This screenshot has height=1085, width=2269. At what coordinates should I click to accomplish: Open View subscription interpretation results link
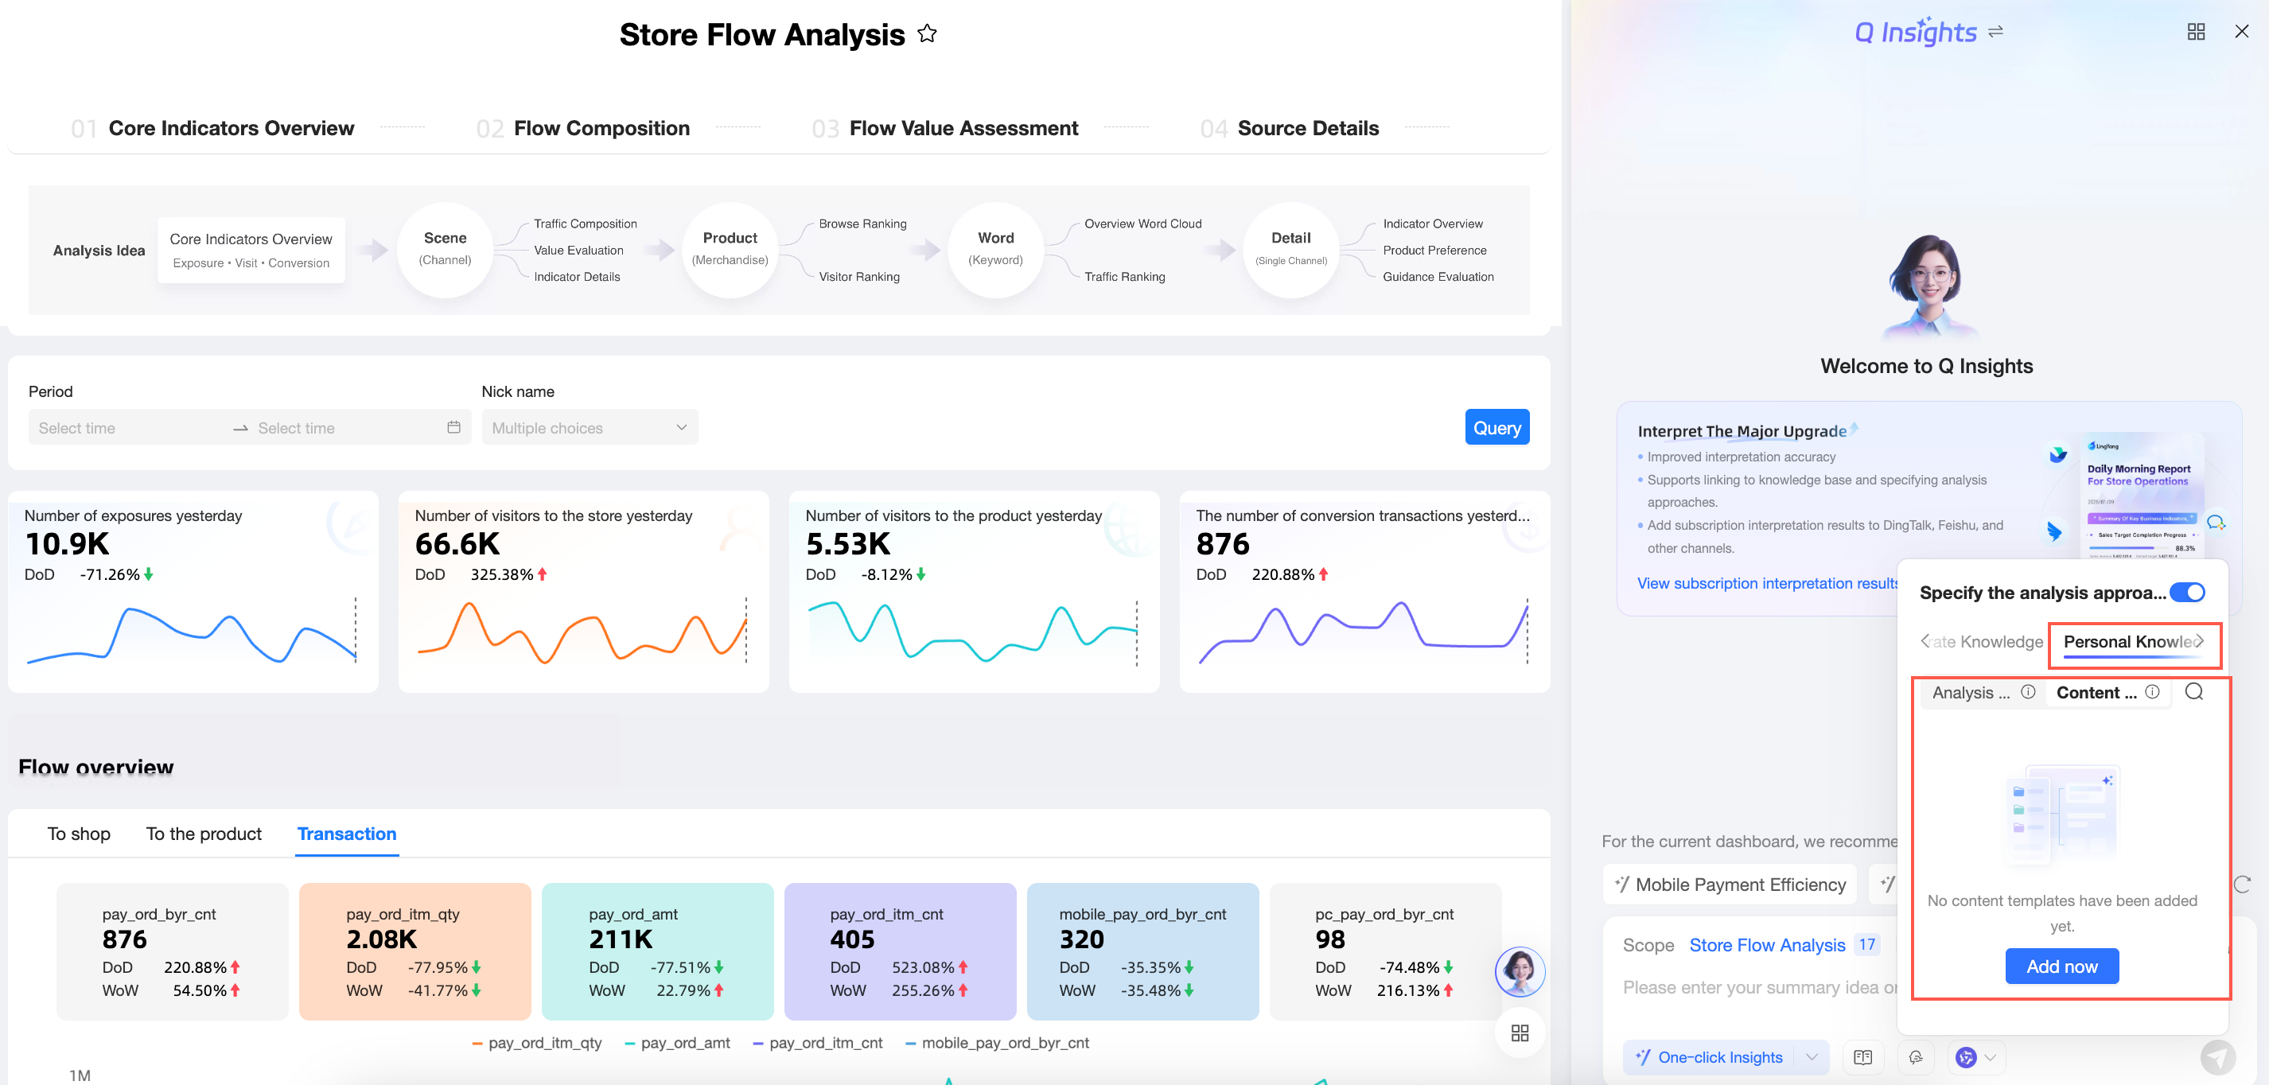coord(1767,583)
